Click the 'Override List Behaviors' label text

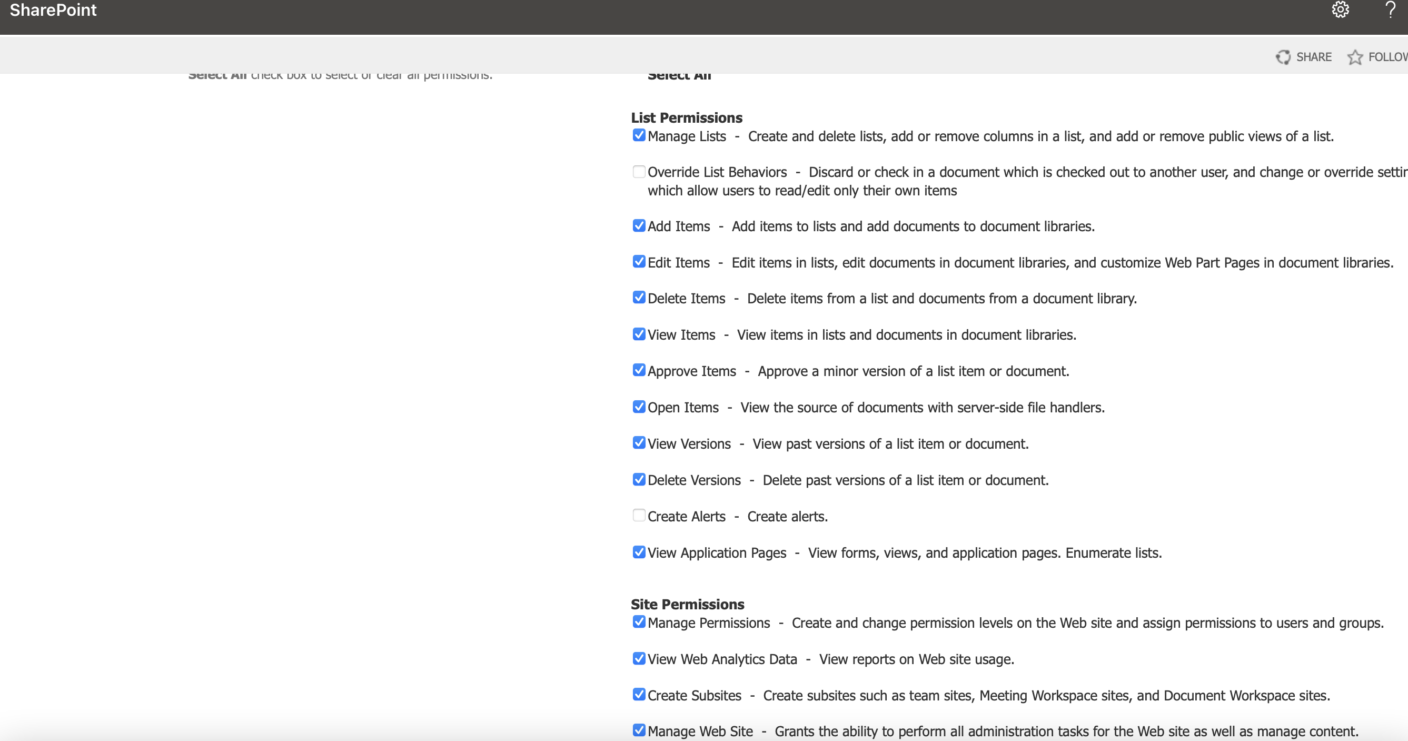(x=717, y=172)
